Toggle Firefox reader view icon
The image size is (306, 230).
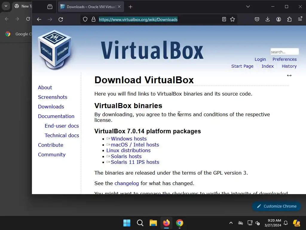click(224, 19)
